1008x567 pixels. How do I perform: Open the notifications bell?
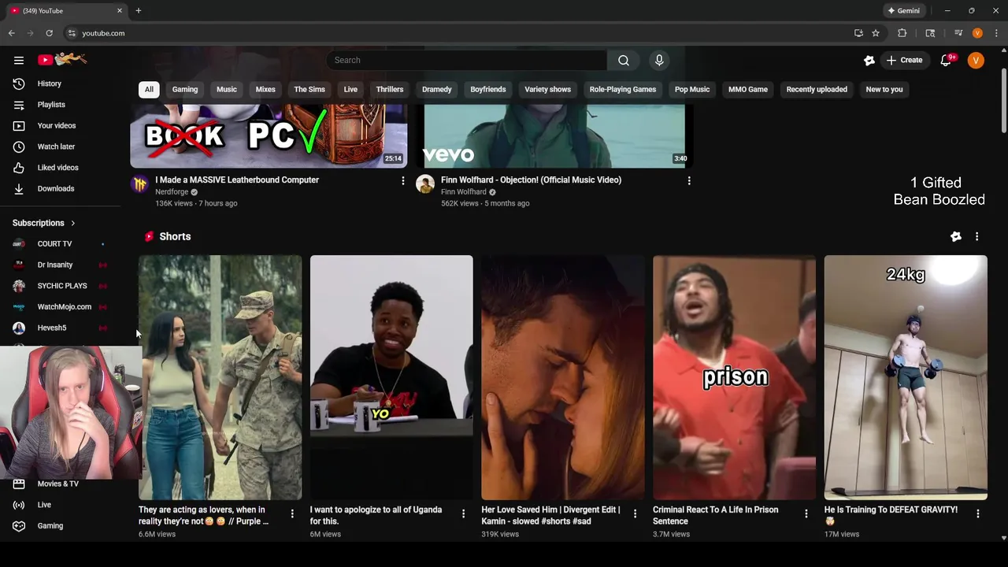pos(947,61)
